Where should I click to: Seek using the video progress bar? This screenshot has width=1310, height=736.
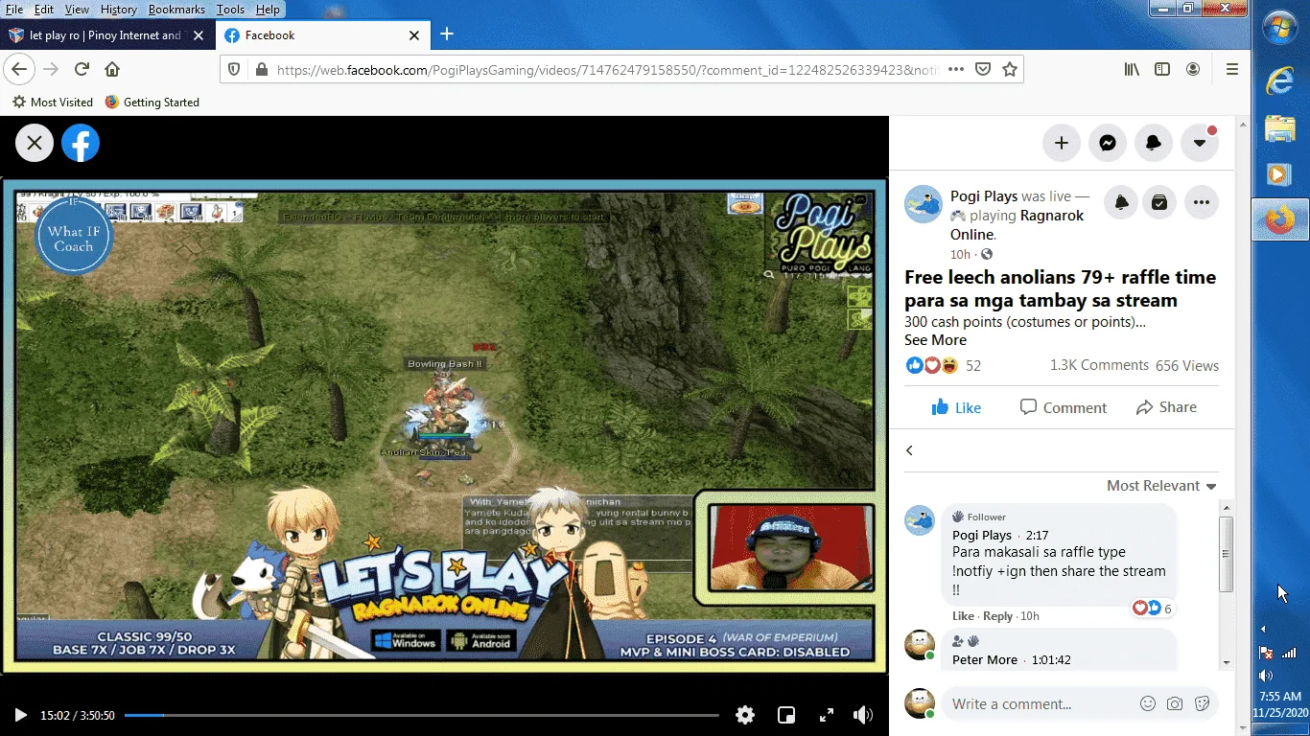422,715
